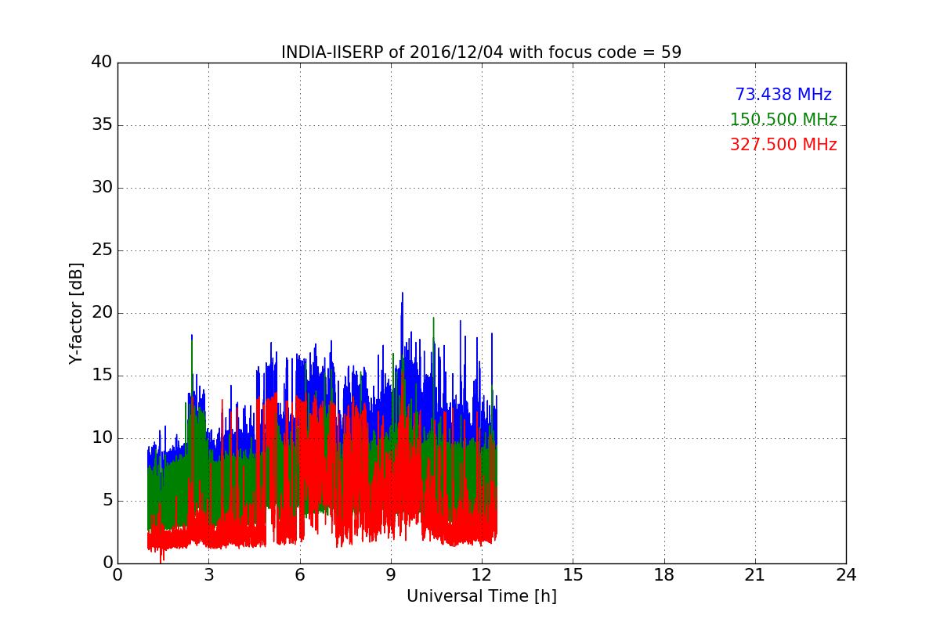Select the red 327.500 MHz legend label
This screenshot has width=940, height=626.
click(x=783, y=145)
